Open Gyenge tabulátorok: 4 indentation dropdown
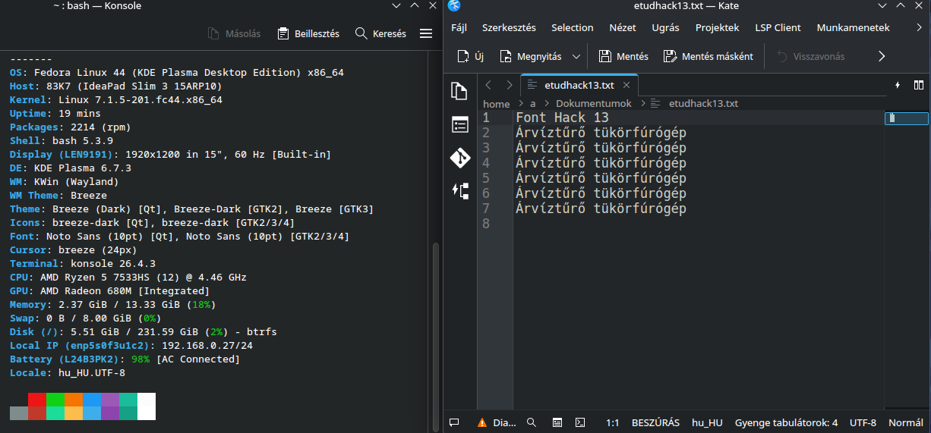Screen dimensions: 931x433 click(x=786, y=422)
